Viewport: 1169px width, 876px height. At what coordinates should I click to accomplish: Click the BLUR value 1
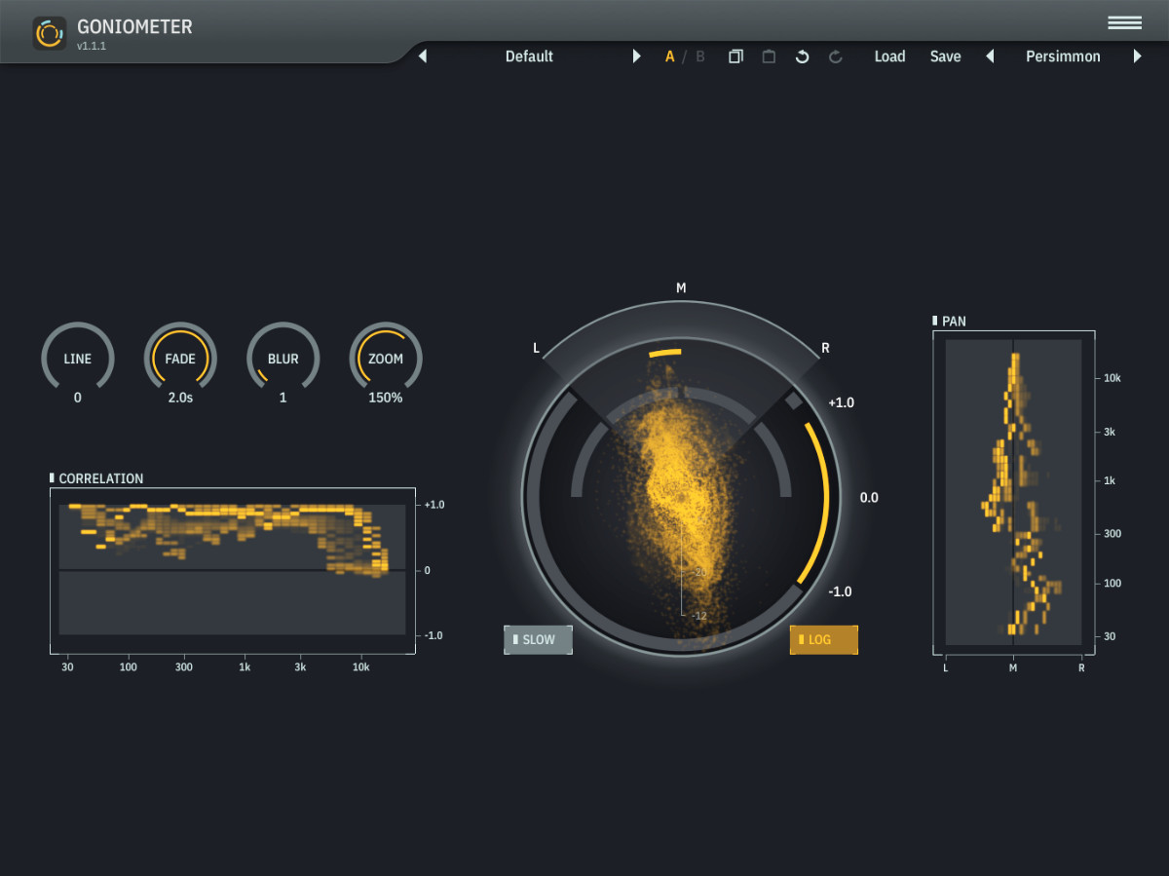[x=283, y=398]
